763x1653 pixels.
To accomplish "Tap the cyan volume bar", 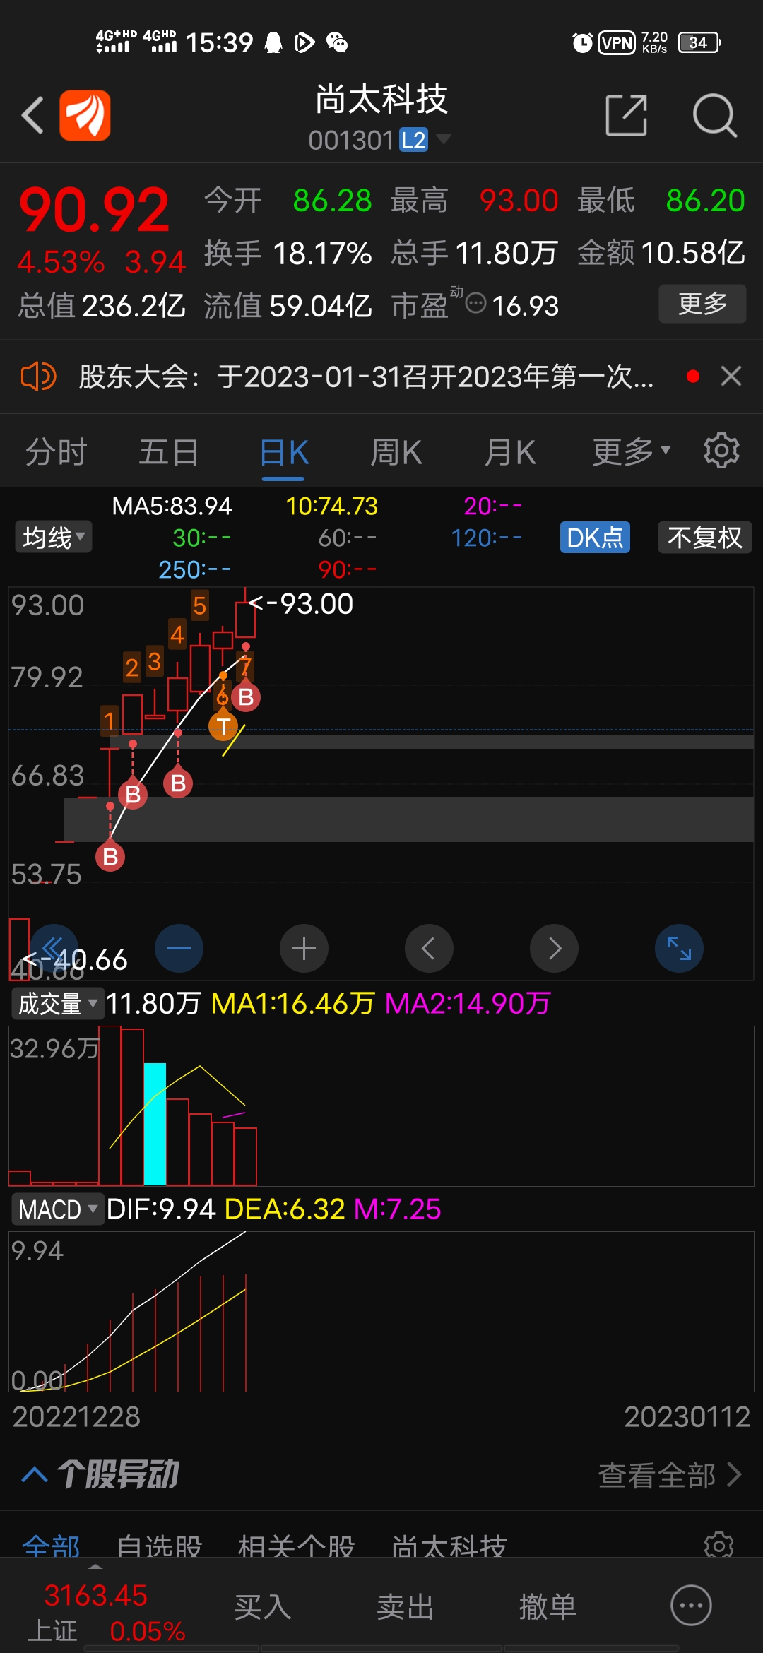I will (155, 1123).
